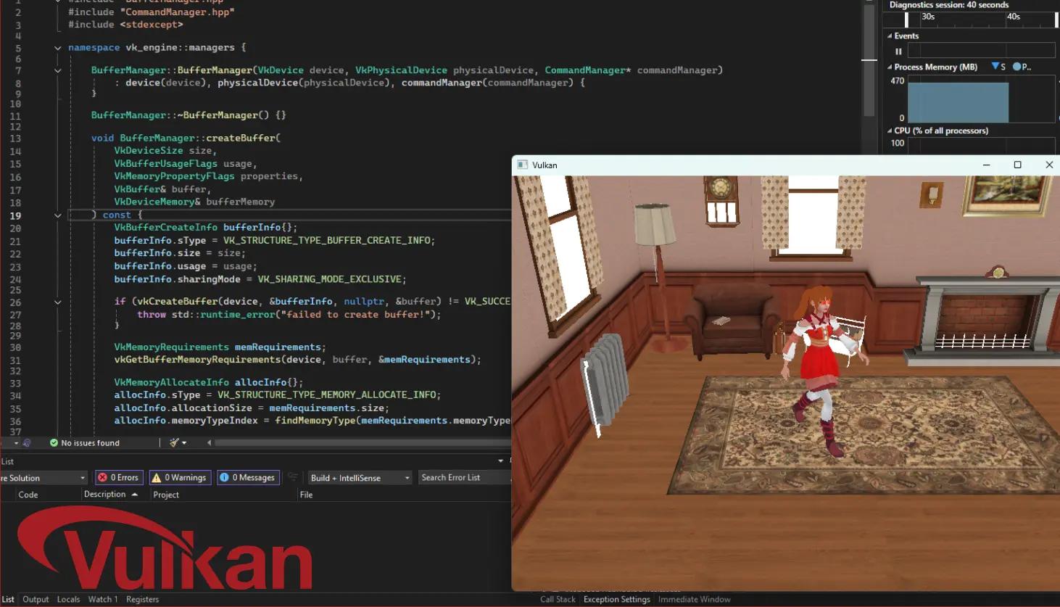This screenshot has height=607, width=1060.
Task: Click the blue info icon in 0 Messages
Action: (x=224, y=477)
